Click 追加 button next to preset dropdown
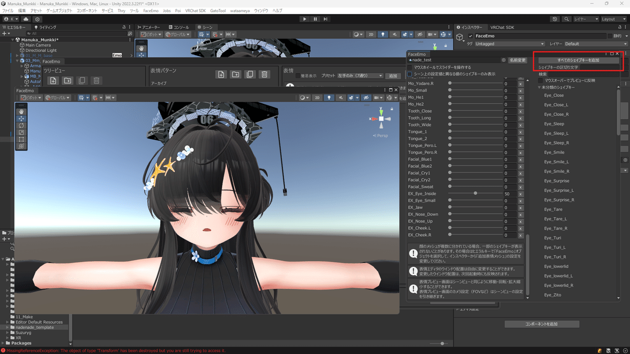Image resolution: width=630 pixels, height=354 pixels. pyautogui.click(x=393, y=76)
